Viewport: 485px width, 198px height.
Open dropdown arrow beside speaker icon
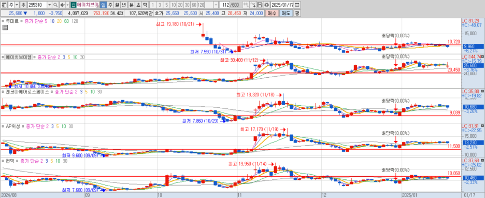tap(67, 5)
